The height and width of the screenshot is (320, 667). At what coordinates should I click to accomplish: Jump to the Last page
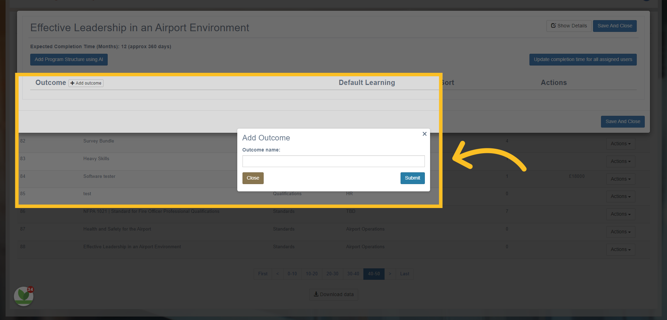404,274
